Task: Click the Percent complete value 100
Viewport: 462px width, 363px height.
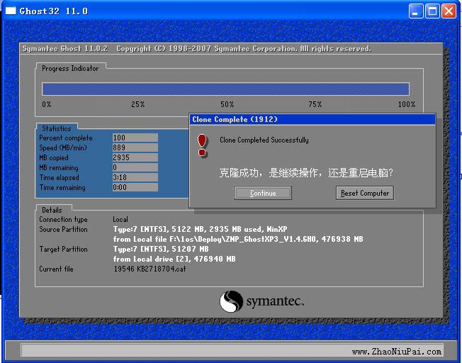Action: (x=135, y=138)
